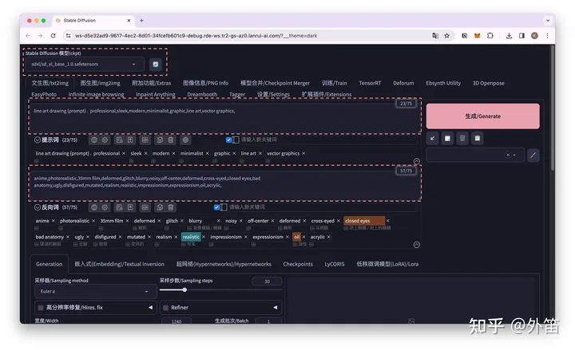This screenshot has width=575, height=350.
Task: Click the translate-refresh icon in the 提示词 toolbar
Action: pos(160,140)
